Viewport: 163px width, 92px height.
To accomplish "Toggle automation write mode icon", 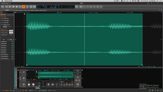I will pos(20,7).
